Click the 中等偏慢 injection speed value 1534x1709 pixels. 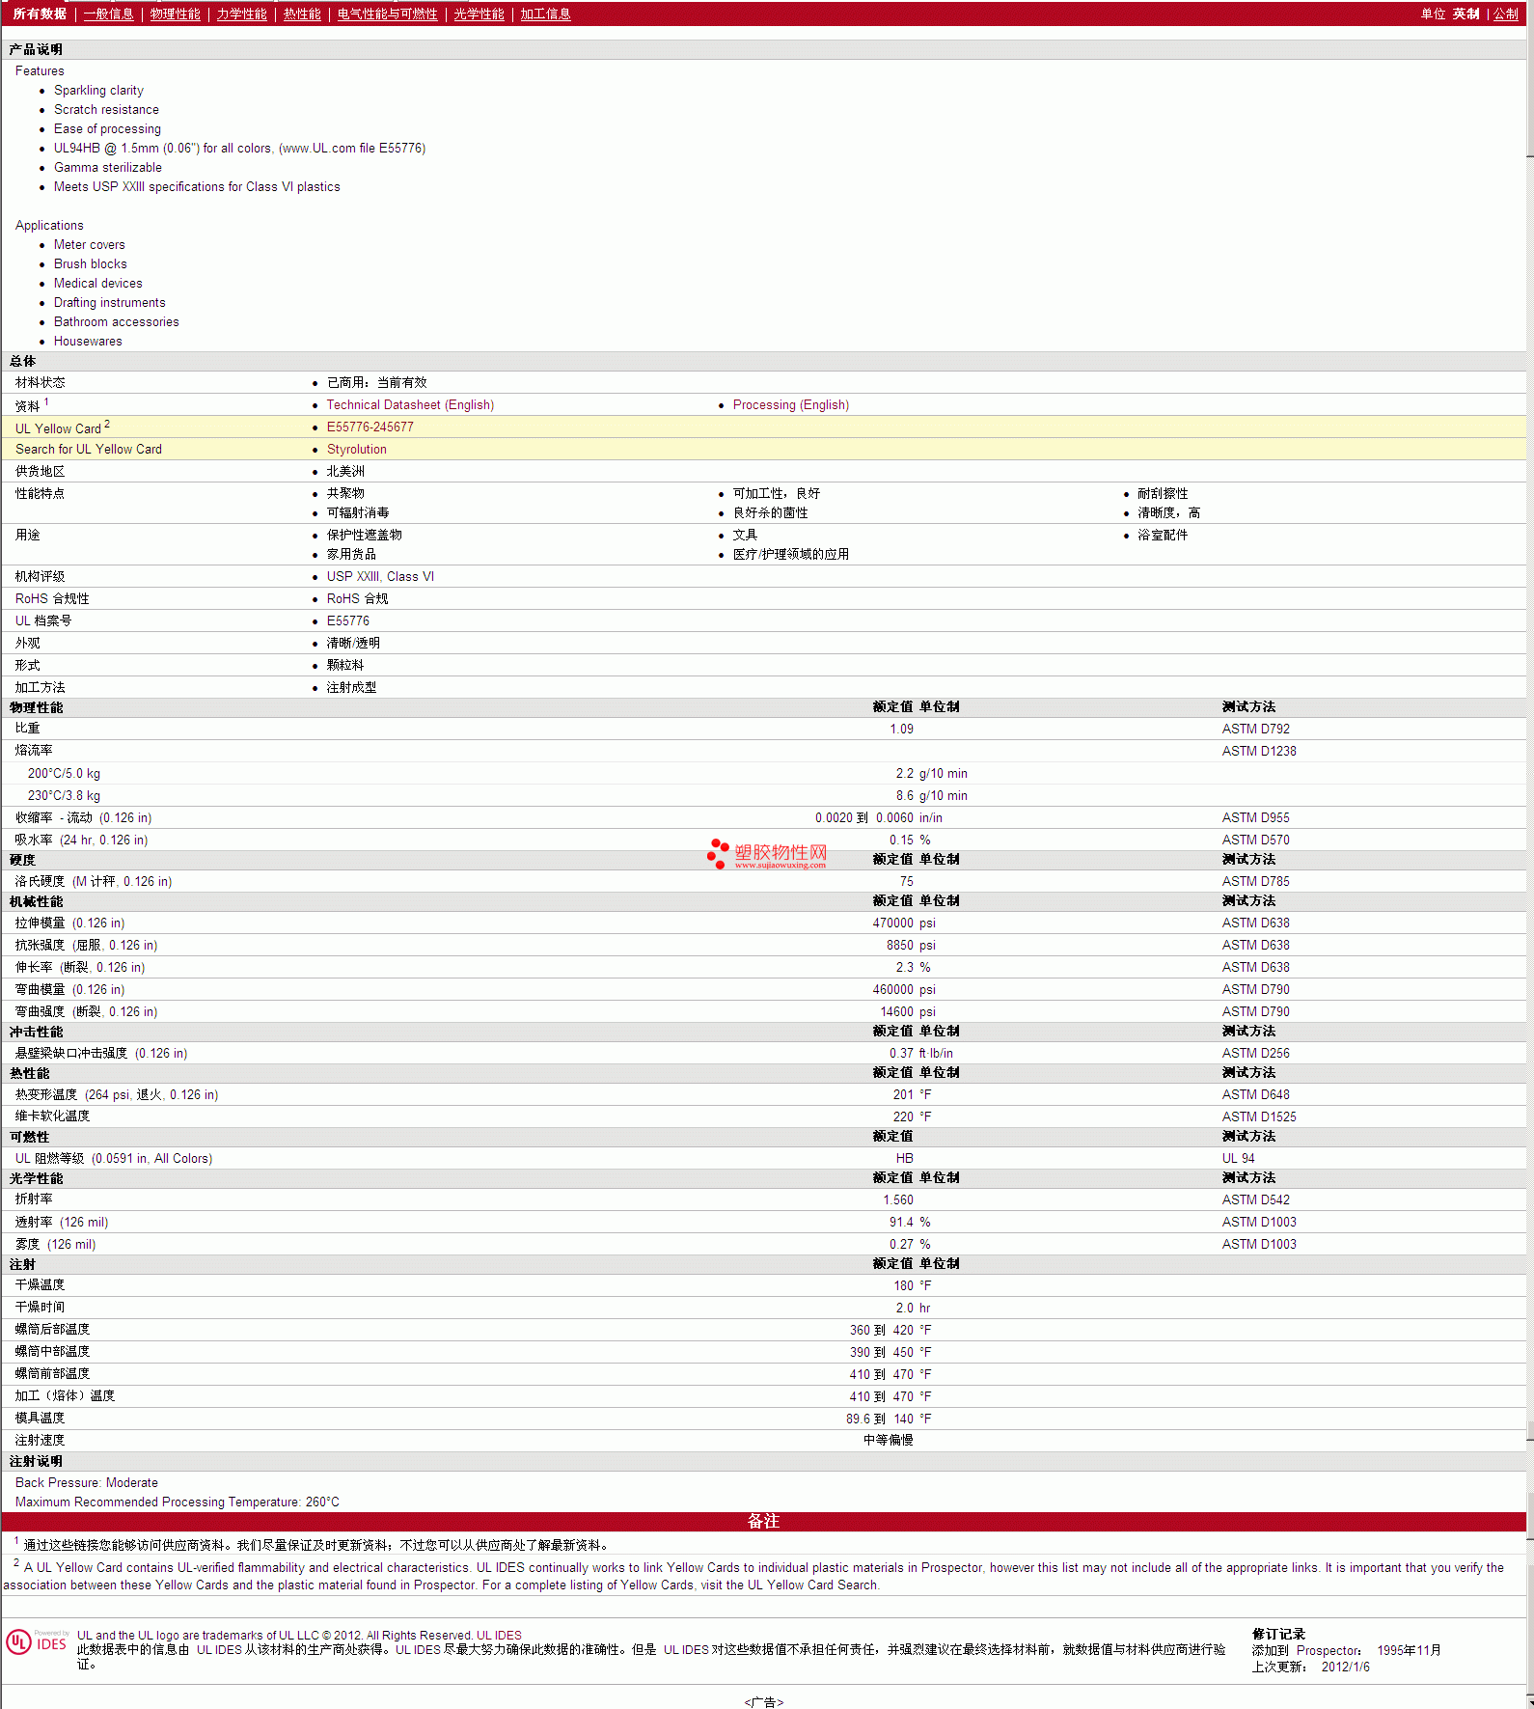click(888, 1441)
